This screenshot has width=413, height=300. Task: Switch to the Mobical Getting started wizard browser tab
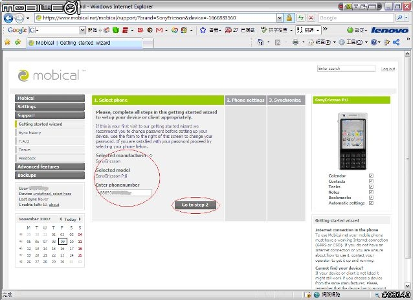click(x=85, y=43)
